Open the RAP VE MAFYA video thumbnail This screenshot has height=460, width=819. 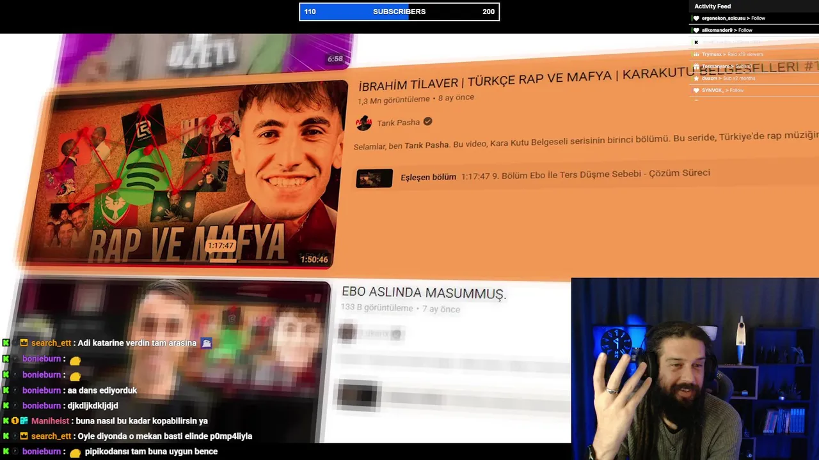(182, 174)
